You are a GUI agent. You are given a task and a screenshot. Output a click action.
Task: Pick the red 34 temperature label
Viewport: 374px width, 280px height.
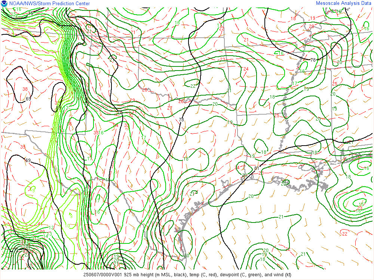point(116,125)
